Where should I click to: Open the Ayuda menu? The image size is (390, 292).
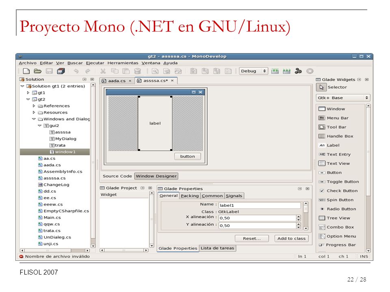pos(170,63)
